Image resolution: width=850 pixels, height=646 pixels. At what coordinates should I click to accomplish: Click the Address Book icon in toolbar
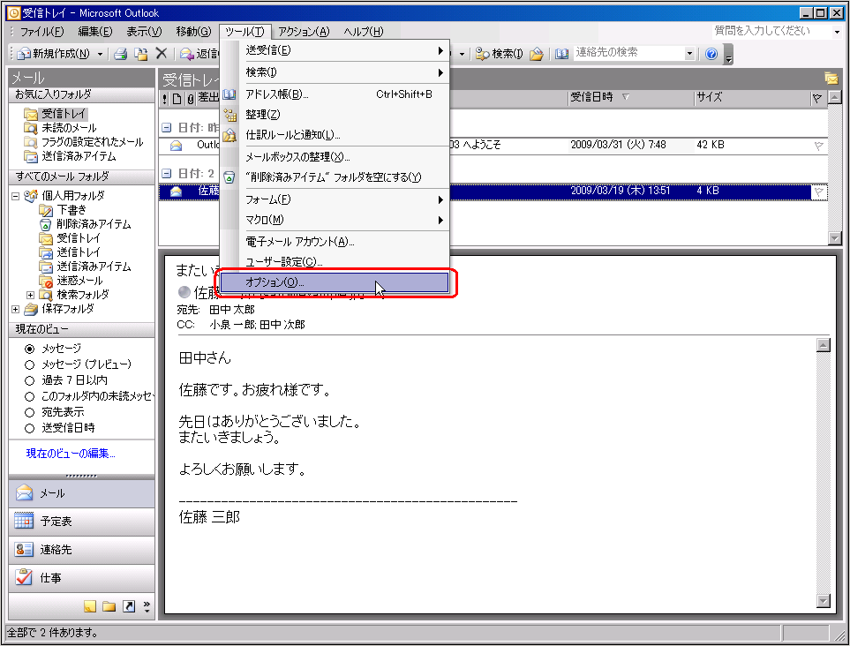561,54
